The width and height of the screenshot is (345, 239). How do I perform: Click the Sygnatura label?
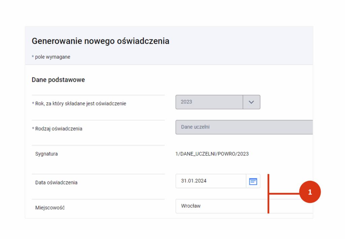tap(46, 154)
